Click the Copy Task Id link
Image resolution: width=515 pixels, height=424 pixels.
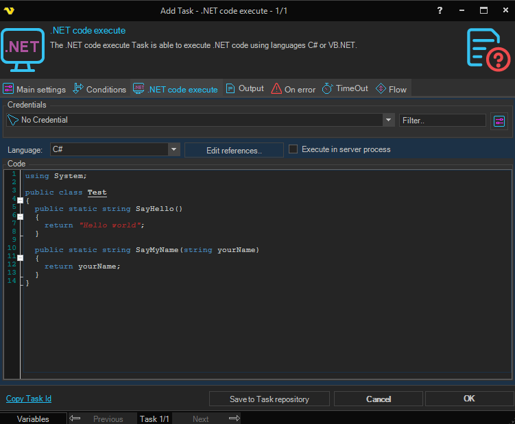click(x=29, y=399)
